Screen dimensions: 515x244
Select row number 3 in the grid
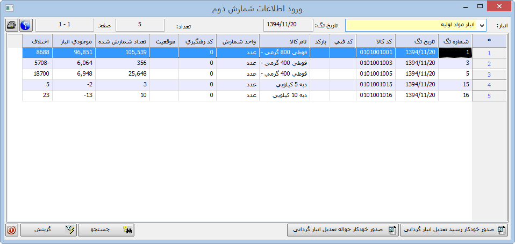pos(489,75)
